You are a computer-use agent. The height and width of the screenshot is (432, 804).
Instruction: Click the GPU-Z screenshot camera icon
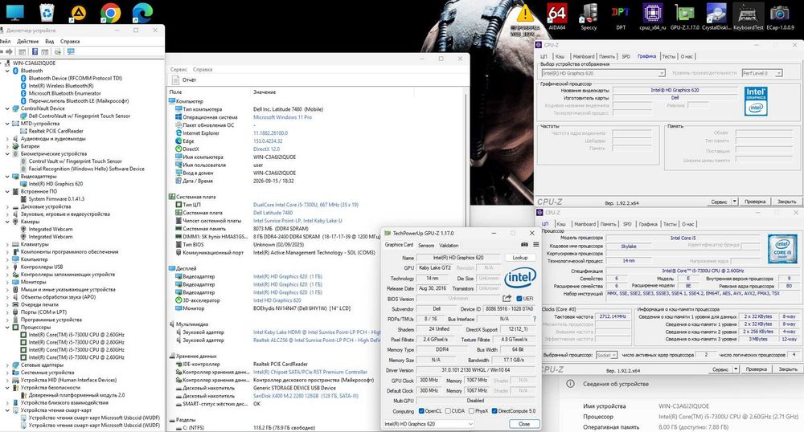(x=524, y=245)
